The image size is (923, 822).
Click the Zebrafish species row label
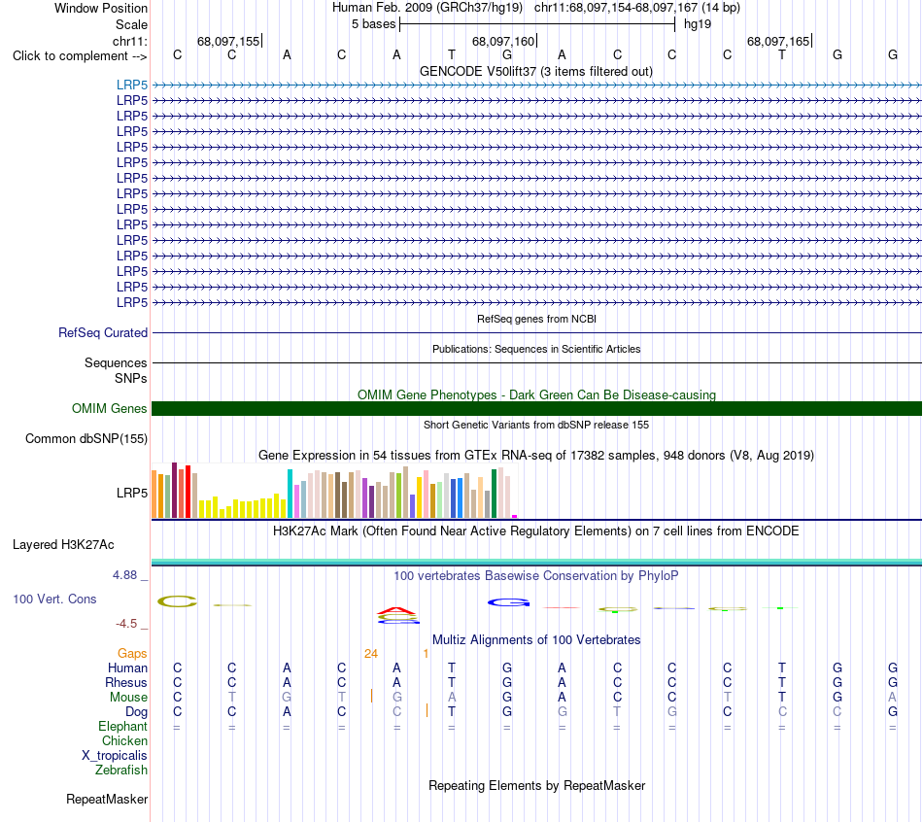(x=121, y=770)
